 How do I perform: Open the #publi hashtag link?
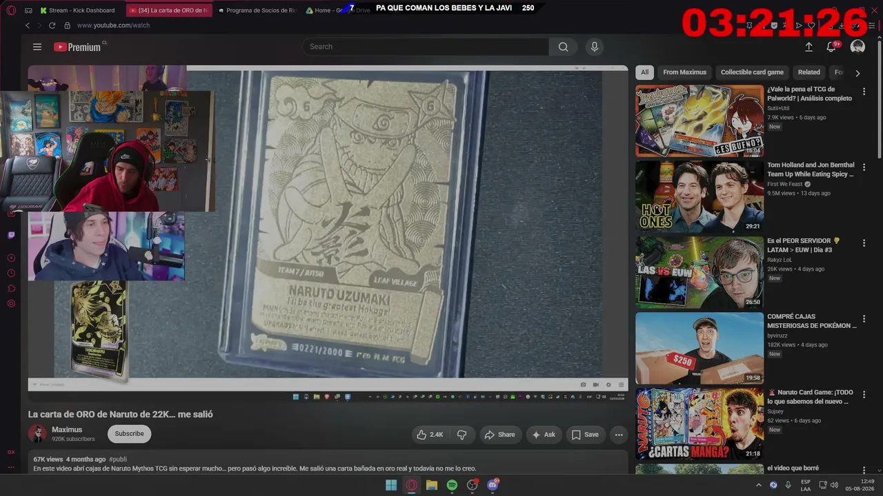[x=118, y=459]
